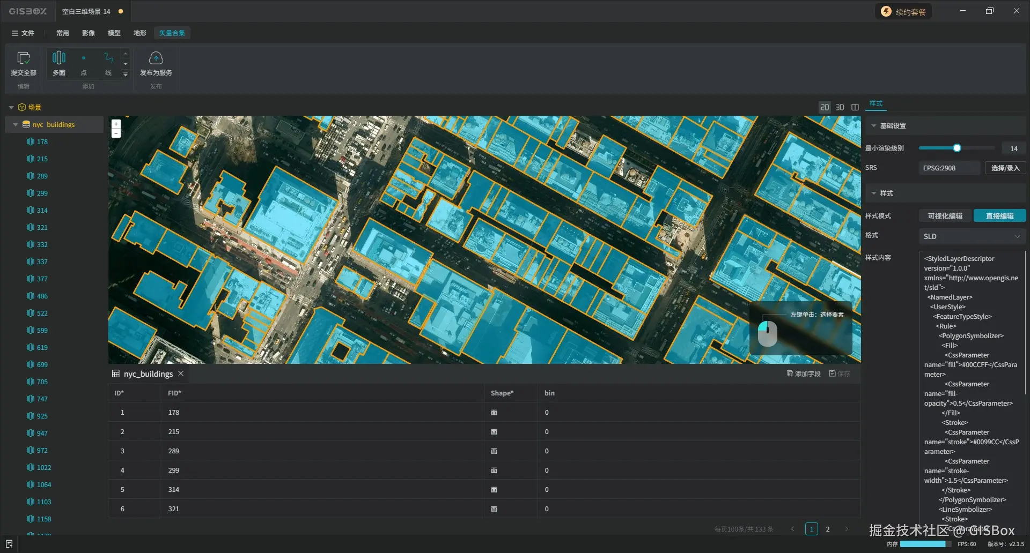The height and width of the screenshot is (553, 1030).
Task: Click the polygon icon of feature 178
Action: [31, 141]
